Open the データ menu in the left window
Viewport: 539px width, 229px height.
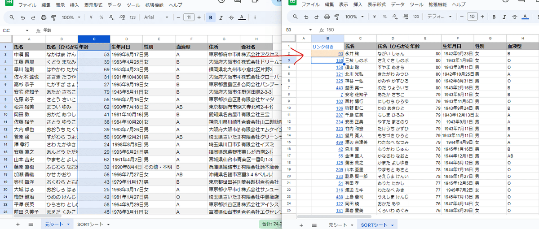[115, 5]
